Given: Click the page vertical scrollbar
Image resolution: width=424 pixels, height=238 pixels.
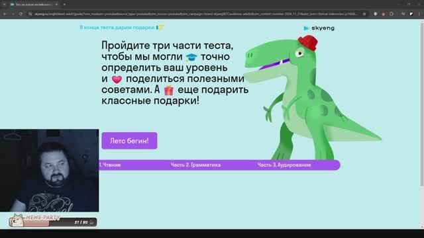Looking at the screenshot, I should pos(422,104).
